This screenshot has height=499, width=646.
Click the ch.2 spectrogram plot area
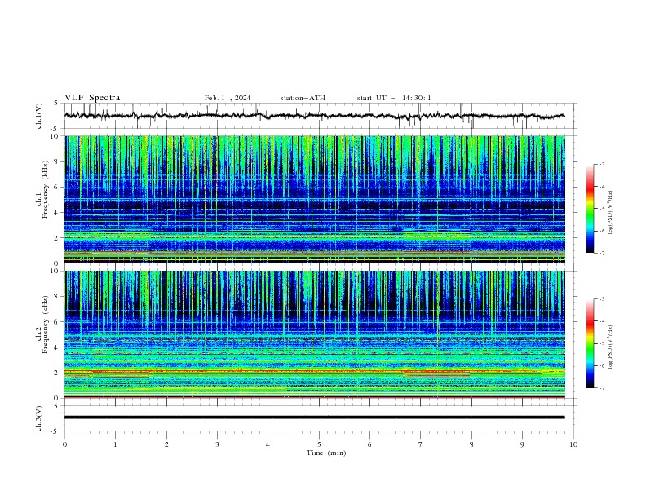coord(314,334)
